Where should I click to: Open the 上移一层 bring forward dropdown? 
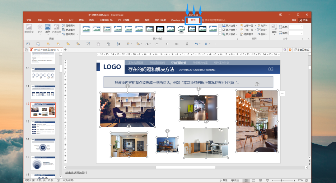pyautogui.click(x=255, y=25)
